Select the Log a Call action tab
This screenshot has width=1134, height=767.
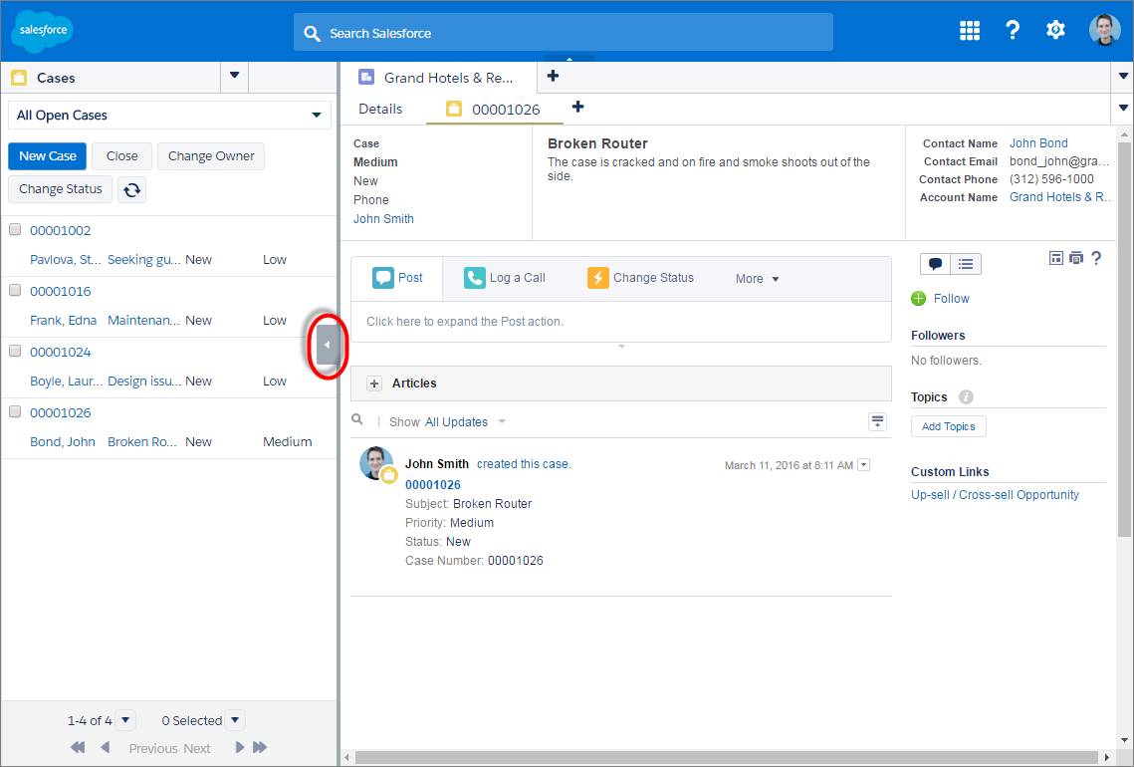pyautogui.click(x=505, y=278)
